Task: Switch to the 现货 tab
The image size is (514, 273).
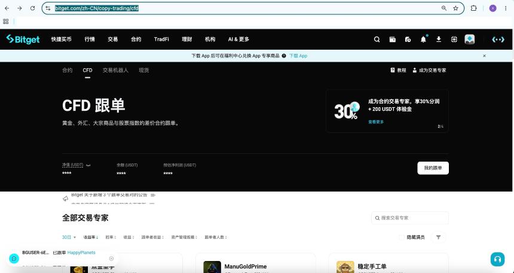Action: [144, 70]
